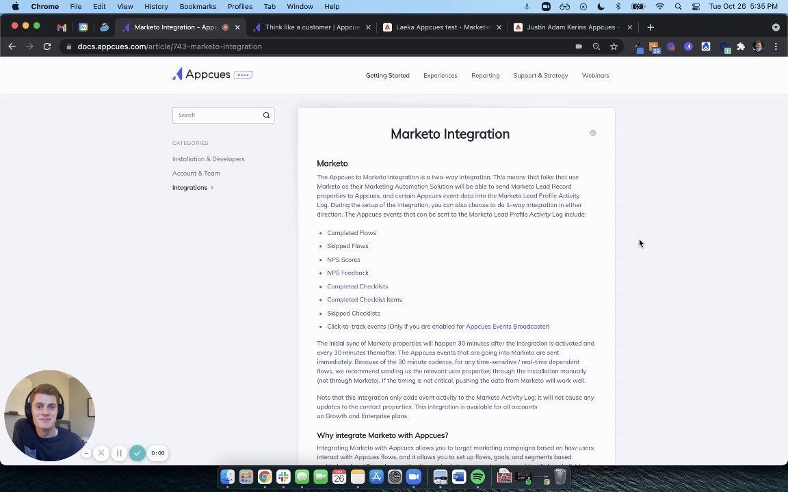Finish the recording with the green checkmark
788x492 pixels.
tap(137, 453)
